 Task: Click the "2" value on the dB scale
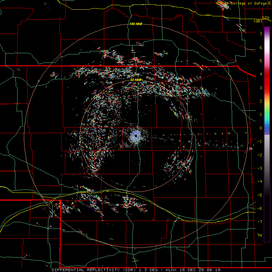[x=261, y=101]
